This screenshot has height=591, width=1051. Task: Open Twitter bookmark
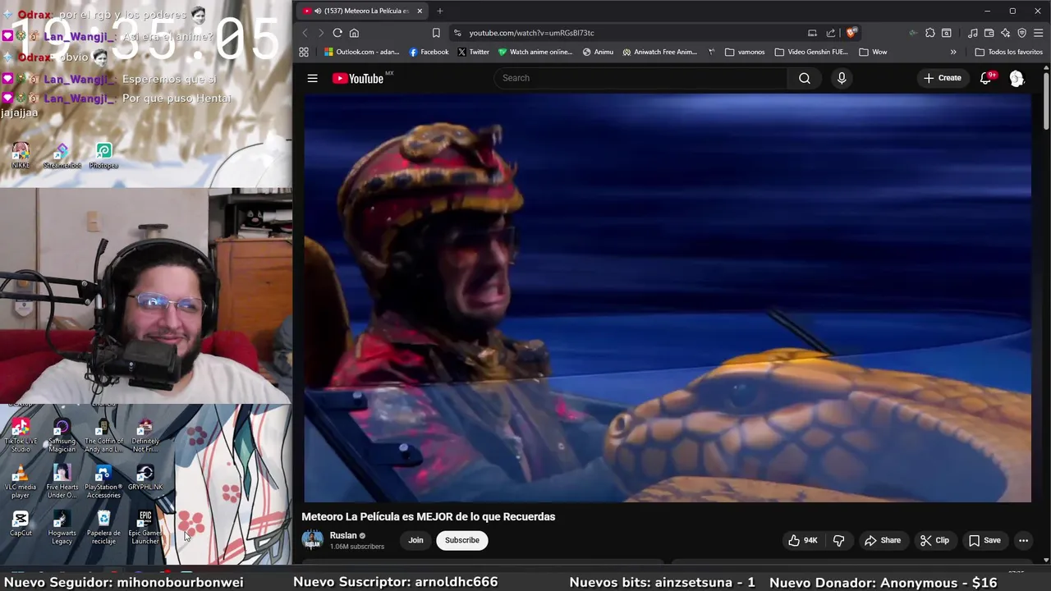click(x=474, y=52)
